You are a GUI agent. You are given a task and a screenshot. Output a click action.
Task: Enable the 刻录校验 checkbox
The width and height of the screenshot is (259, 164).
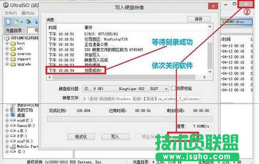[173, 88]
